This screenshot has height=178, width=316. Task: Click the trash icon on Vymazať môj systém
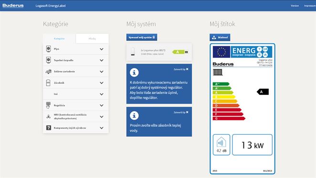tap(154, 37)
